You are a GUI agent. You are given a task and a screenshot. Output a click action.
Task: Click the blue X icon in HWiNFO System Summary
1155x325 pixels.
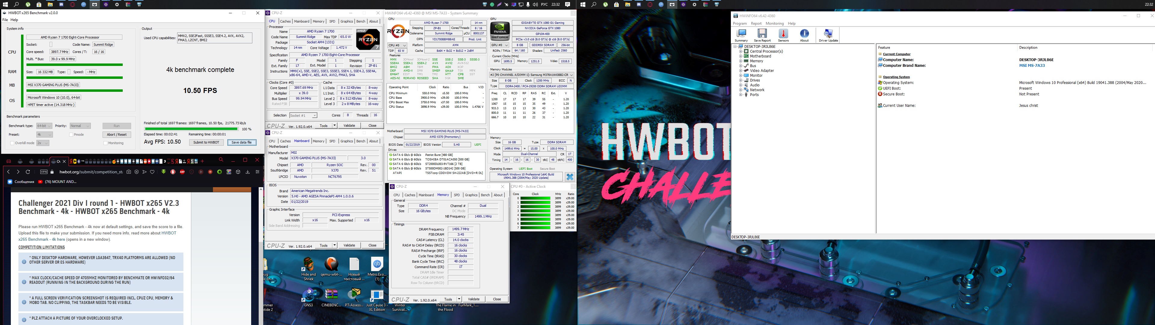click(x=569, y=177)
